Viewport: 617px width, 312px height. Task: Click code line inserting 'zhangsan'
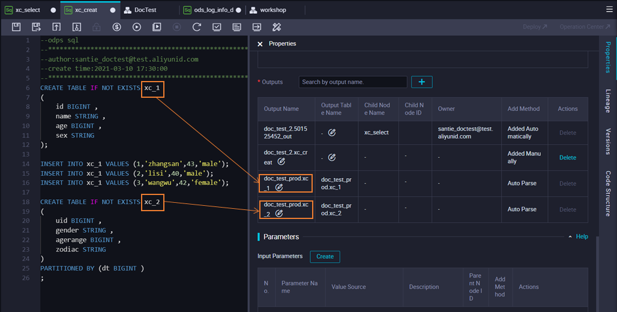134,164
